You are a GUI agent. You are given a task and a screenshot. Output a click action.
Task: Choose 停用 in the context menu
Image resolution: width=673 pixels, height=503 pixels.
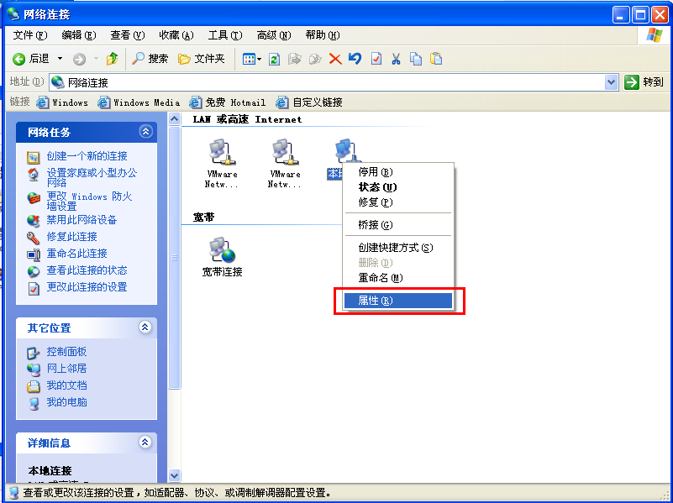tap(374, 172)
